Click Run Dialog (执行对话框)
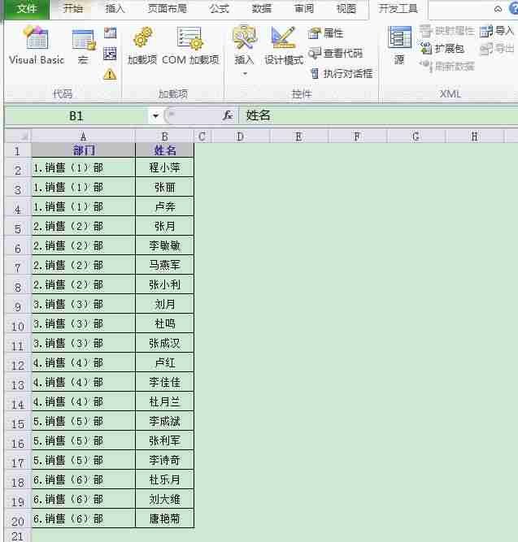 click(x=342, y=73)
